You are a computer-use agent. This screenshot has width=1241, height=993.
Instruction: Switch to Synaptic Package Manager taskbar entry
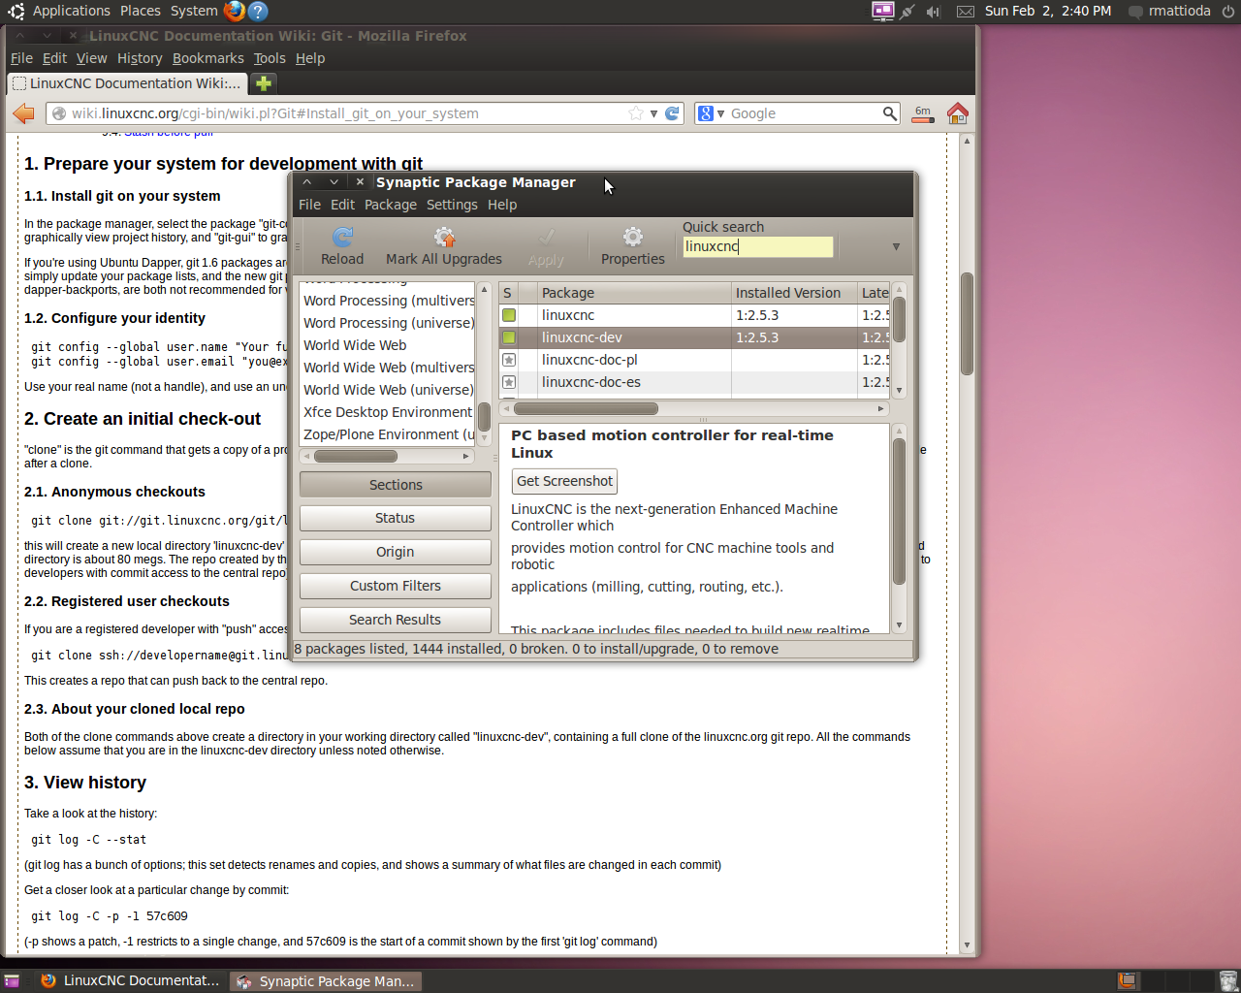pos(327,981)
